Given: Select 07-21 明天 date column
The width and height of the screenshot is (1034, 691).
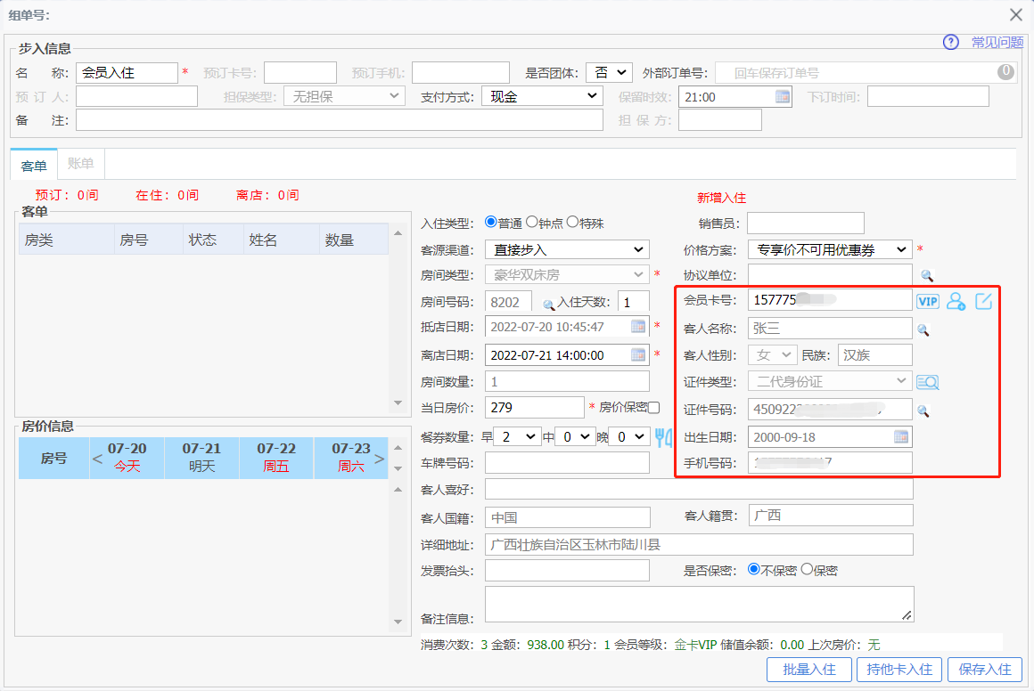Looking at the screenshot, I should tap(201, 458).
